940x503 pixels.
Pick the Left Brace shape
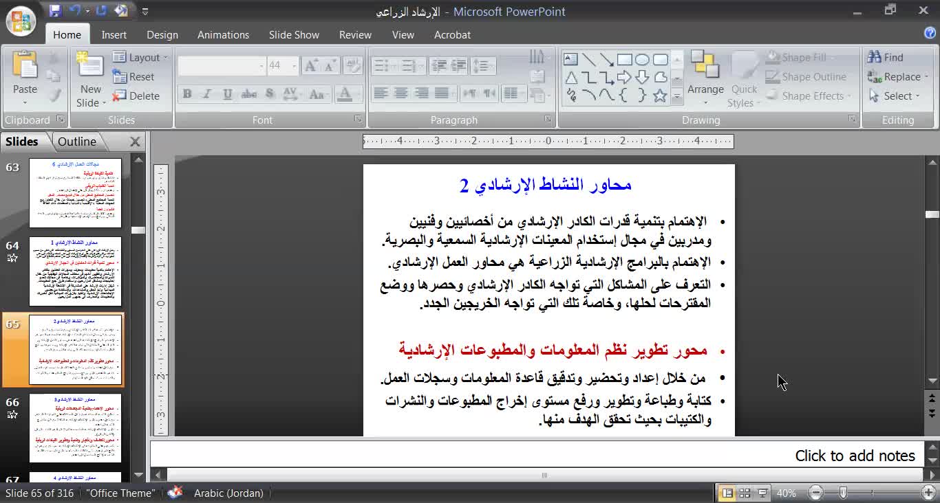tap(624, 96)
